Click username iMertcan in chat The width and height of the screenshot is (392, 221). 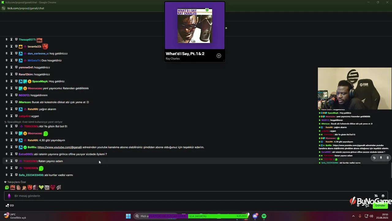pyautogui.click(x=25, y=102)
